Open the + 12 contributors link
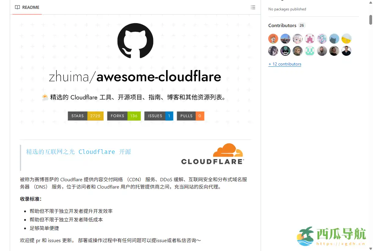 (x=285, y=64)
